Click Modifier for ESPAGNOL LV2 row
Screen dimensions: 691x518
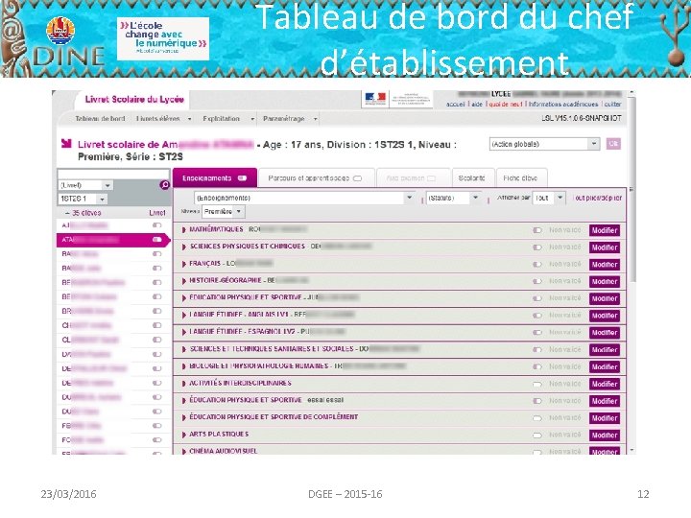tap(605, 333)
